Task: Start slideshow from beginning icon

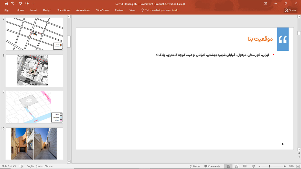Action: (x=27, y=4)
